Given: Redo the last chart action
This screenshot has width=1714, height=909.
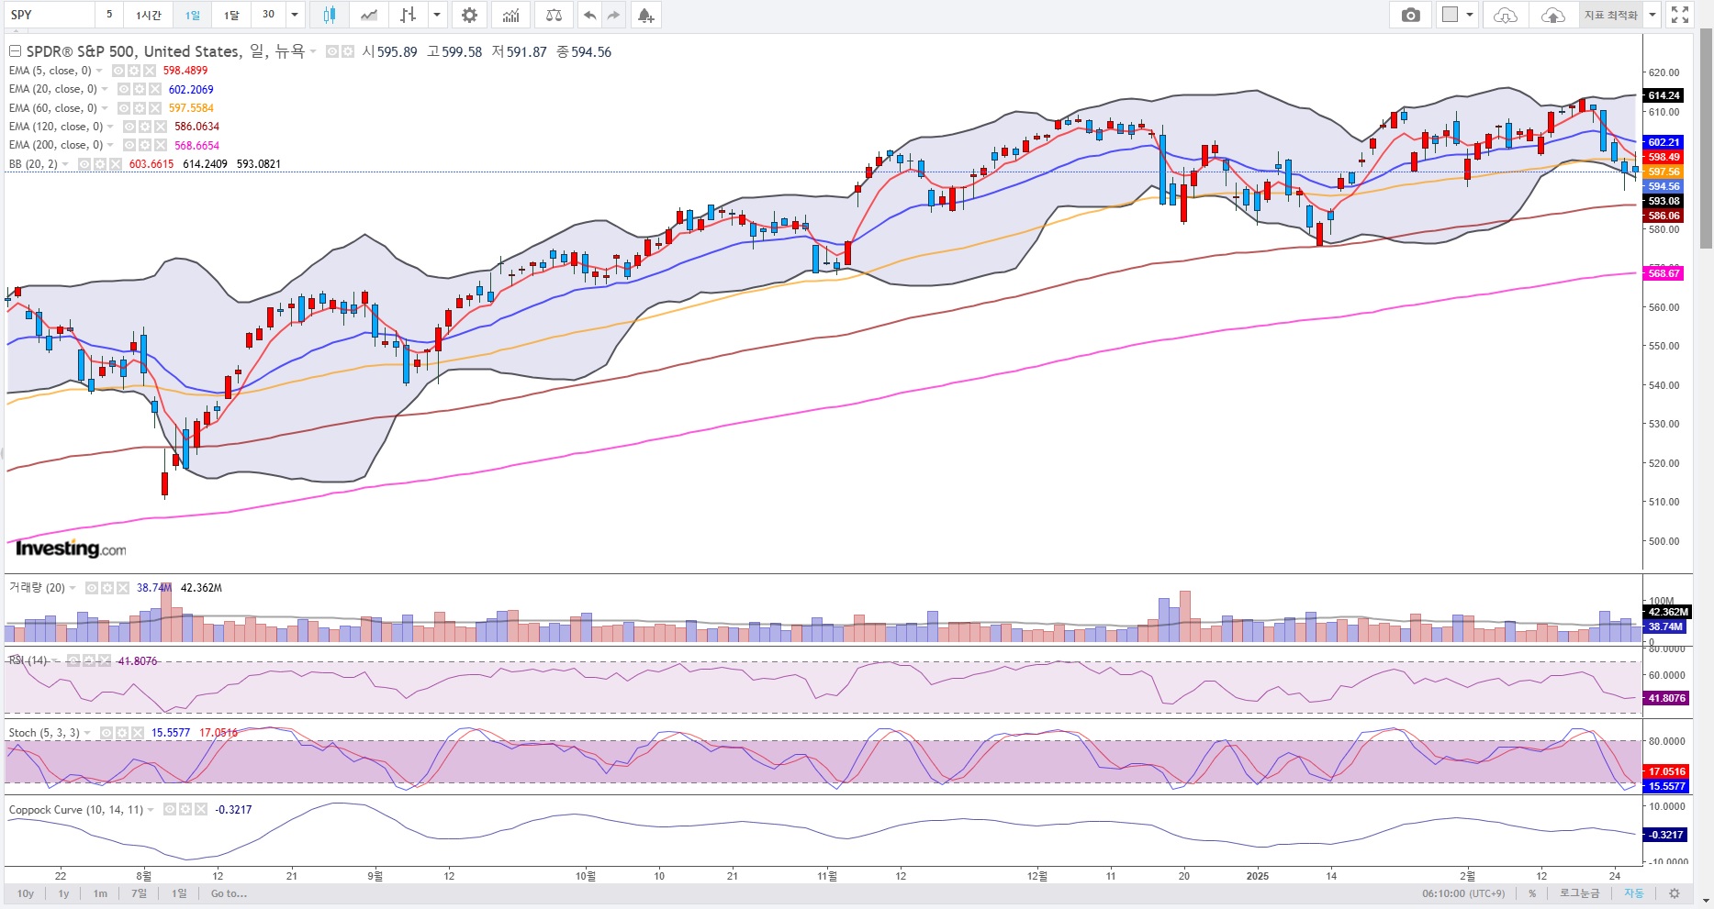Looking at the screenshot, I should click(x=613, y=15).
